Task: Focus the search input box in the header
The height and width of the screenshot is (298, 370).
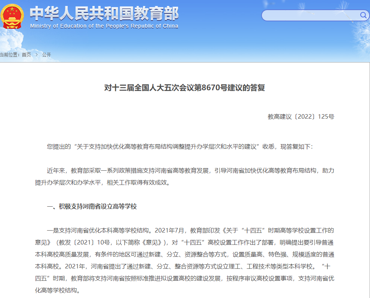Action: tap(311, 15)
